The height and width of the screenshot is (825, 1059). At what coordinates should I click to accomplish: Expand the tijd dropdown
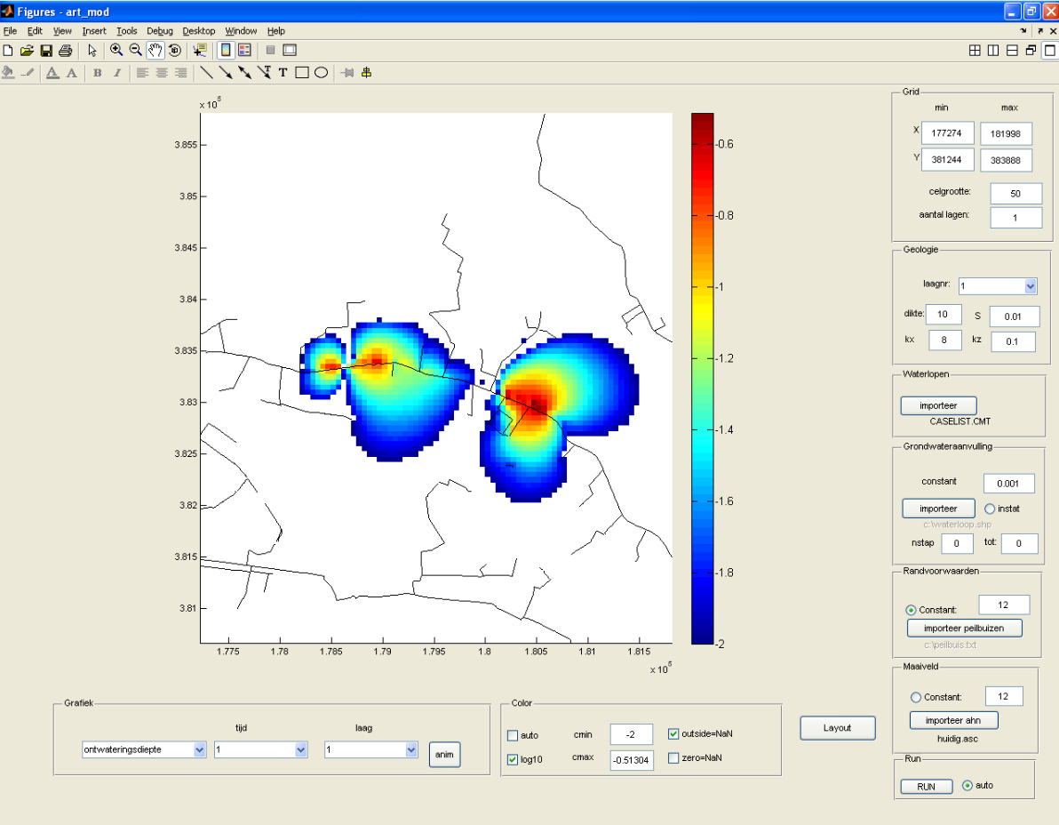point(260,750)
